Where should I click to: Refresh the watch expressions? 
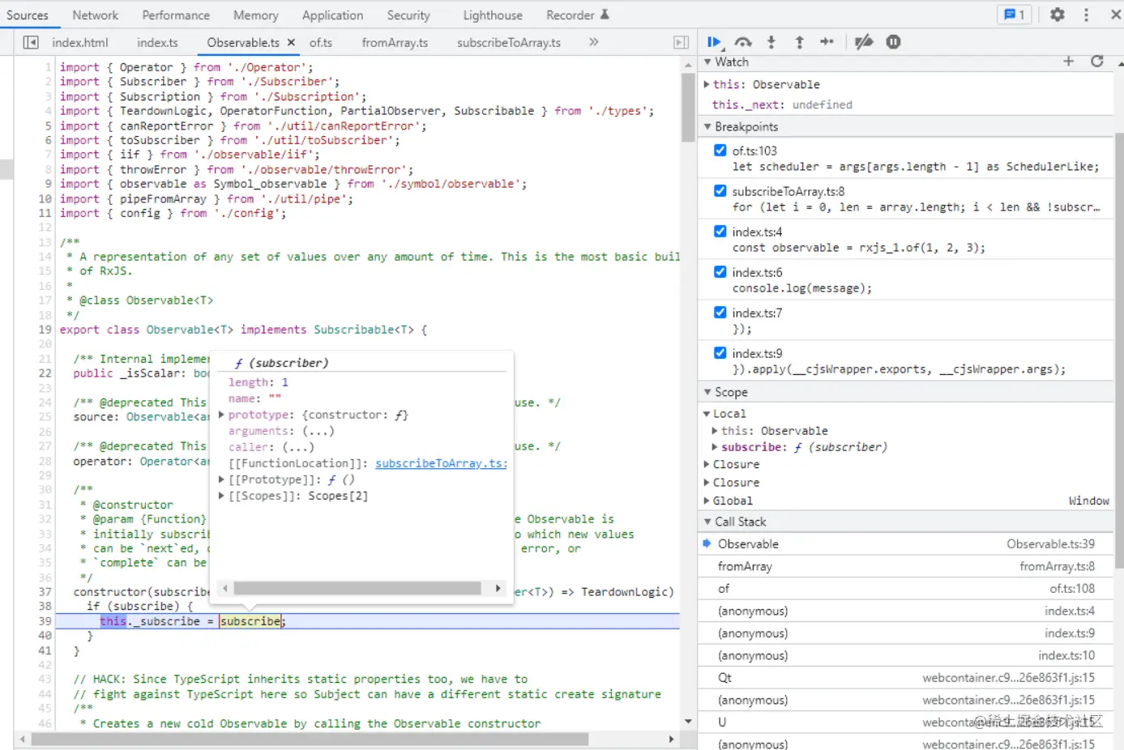[x=1096, y=62]
